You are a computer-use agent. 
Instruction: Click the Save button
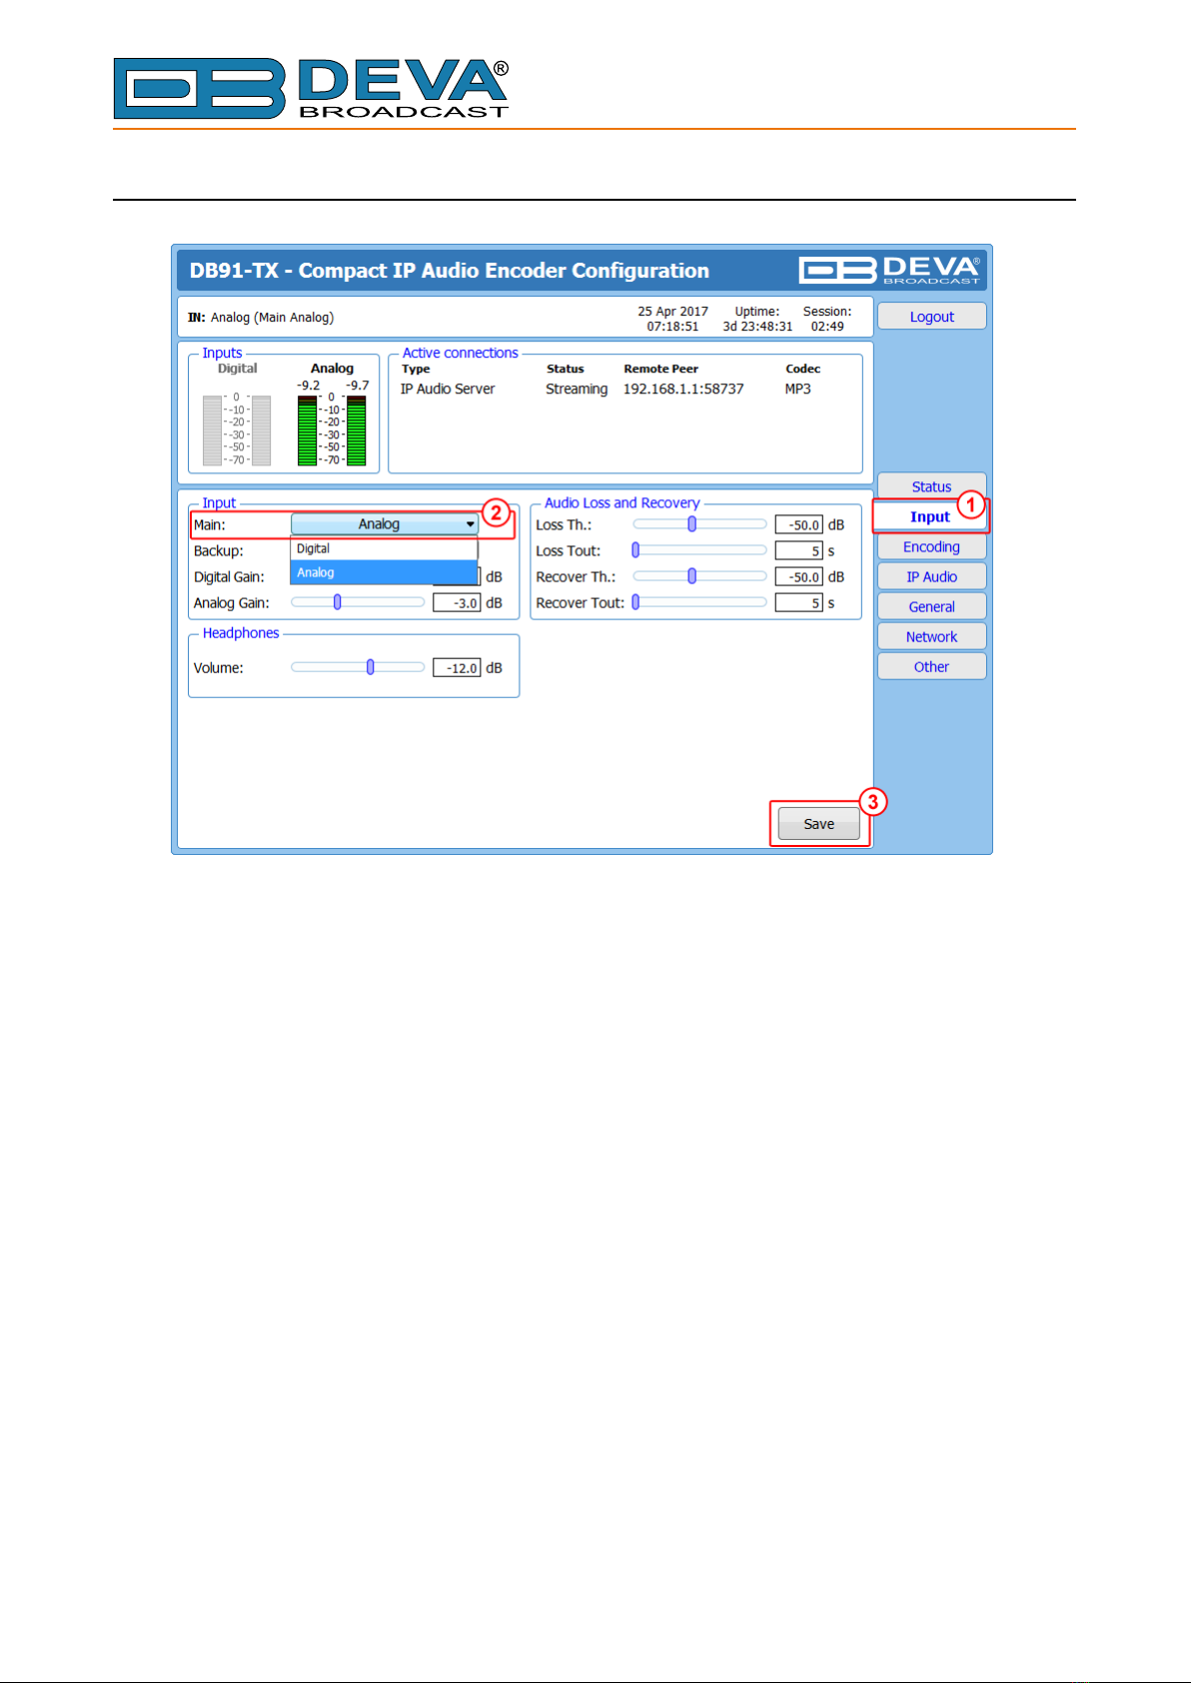[x=818, y=824]
